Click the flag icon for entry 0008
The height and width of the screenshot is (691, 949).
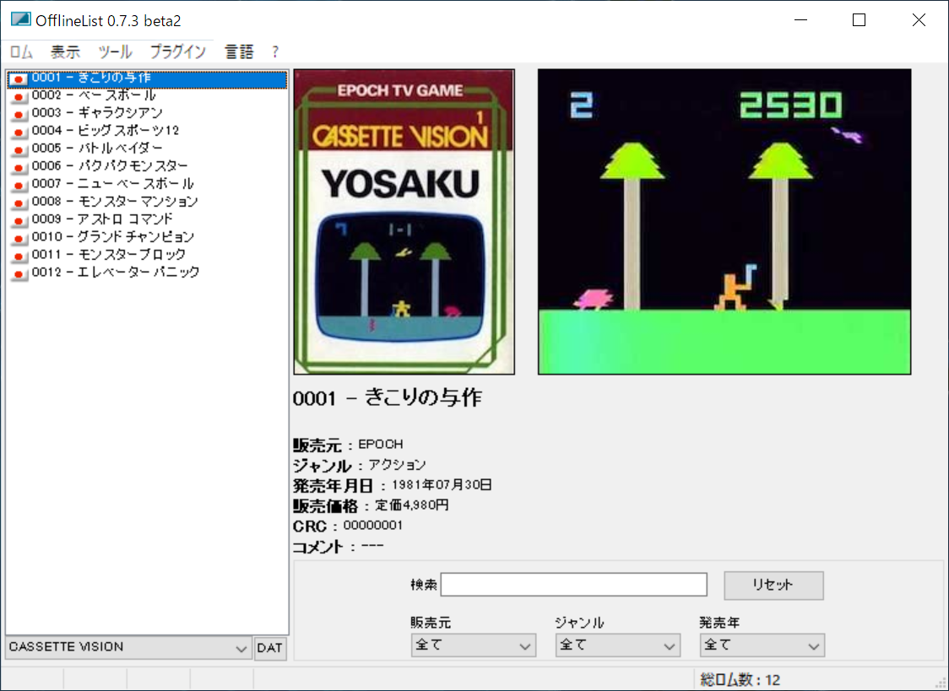(19, 202)
